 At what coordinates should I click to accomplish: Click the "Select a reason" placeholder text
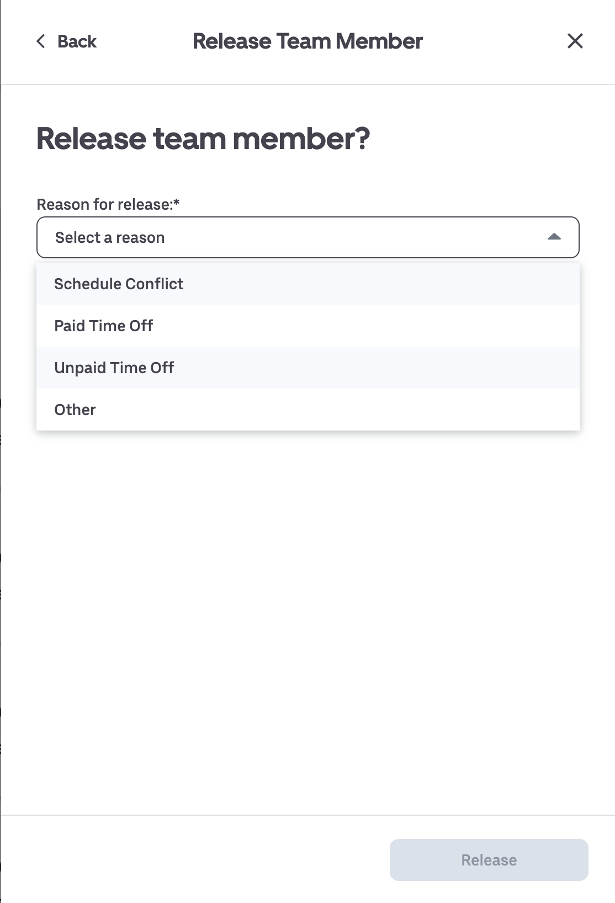pos(110,238)
